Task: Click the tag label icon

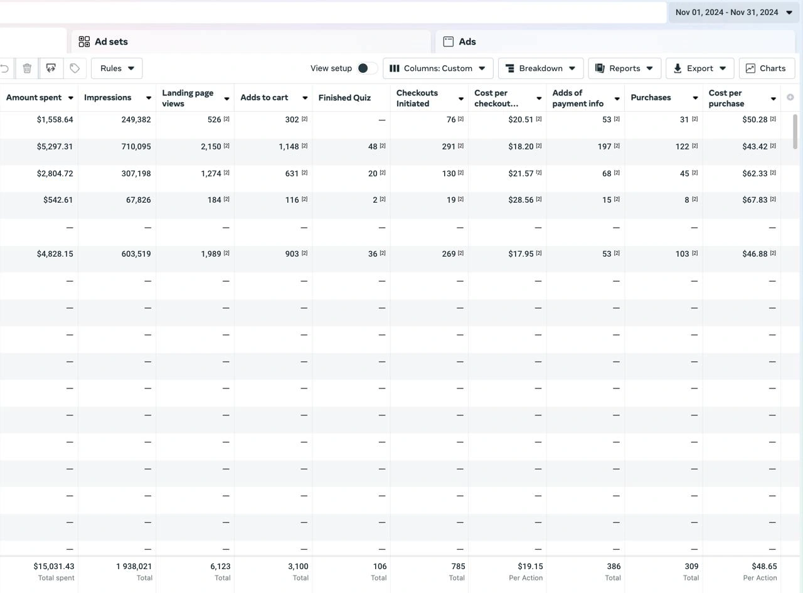Action: (x=75, y=68)
